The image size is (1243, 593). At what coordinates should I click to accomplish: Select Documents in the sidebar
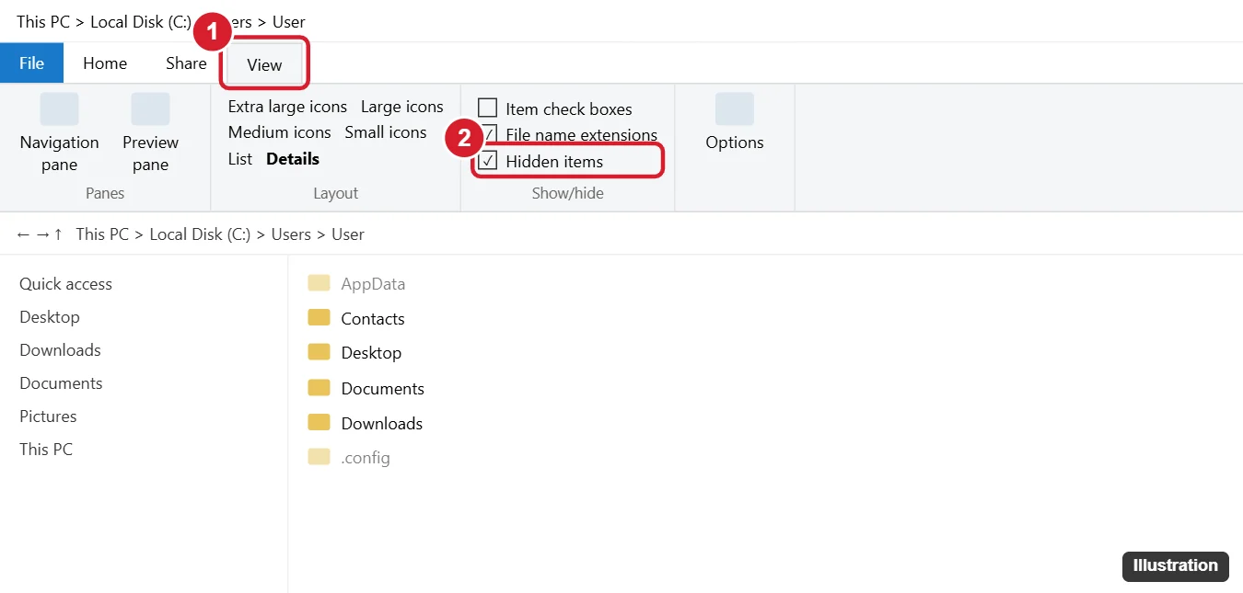(61, 383)
